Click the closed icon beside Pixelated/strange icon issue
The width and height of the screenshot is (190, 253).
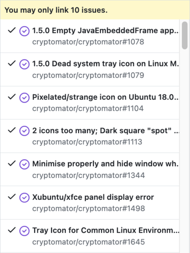pos(24,97)
